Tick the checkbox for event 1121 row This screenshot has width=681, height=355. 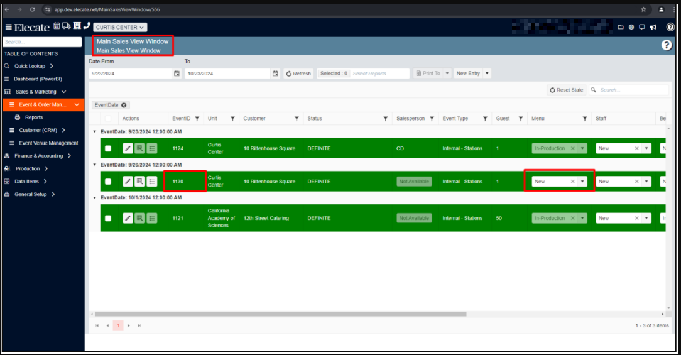108,218
